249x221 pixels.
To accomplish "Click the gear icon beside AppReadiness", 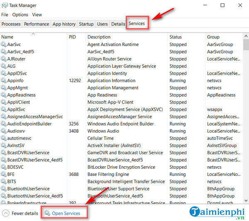I will pos(4,95).
